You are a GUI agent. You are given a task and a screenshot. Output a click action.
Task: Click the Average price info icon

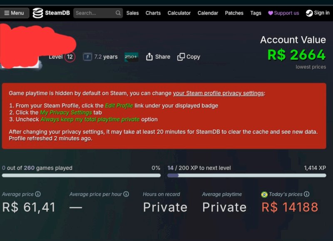(x=38, y=194)
